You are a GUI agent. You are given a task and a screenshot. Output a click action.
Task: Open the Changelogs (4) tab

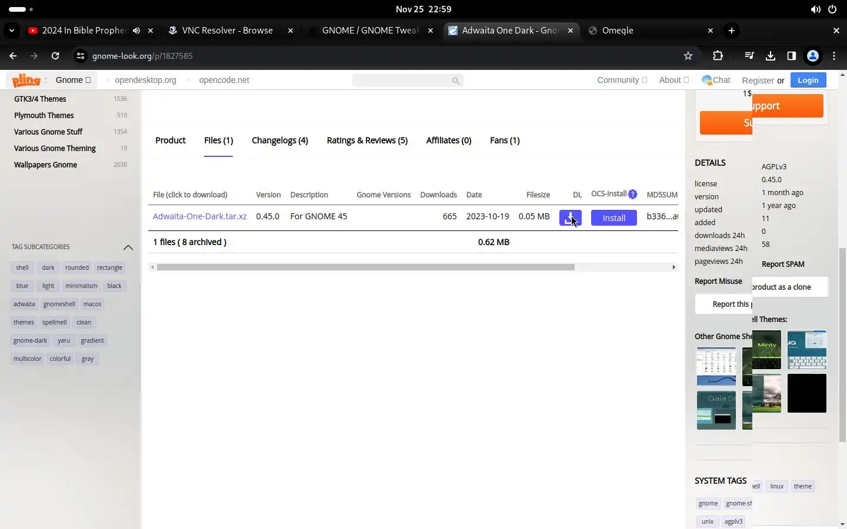click(x=280, y=140)
